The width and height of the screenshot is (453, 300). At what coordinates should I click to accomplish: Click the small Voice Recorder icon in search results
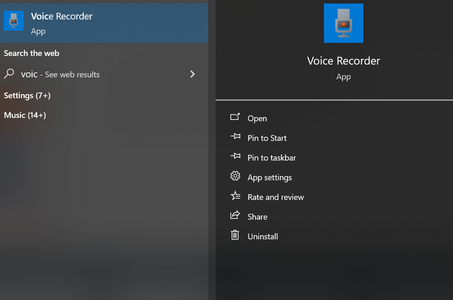tap(14, 21)
